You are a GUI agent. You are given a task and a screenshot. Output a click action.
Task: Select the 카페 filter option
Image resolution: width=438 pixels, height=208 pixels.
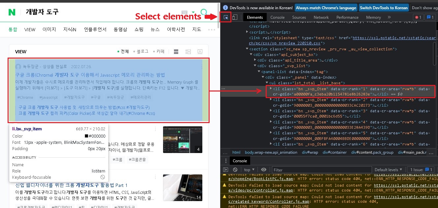tap(158, 52)
